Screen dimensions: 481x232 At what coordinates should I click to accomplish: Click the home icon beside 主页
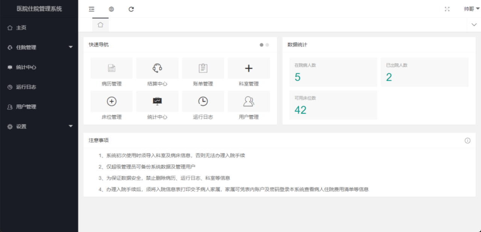click(x=10, y=28)
